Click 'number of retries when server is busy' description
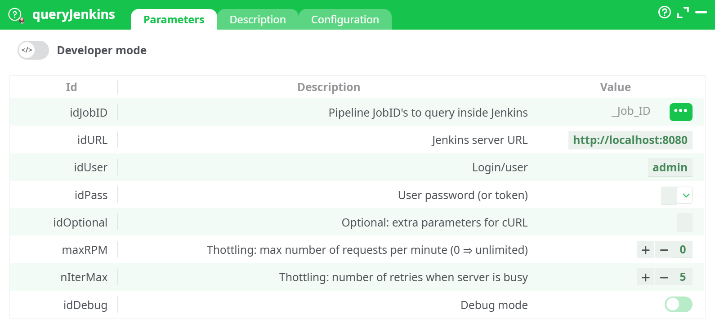The height and width of the screenshot is (327, 715). [x=403, y=277]
